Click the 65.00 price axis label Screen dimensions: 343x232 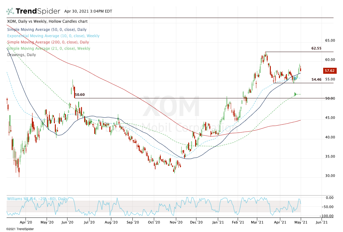pyautogui.click(x=330, y=40)
